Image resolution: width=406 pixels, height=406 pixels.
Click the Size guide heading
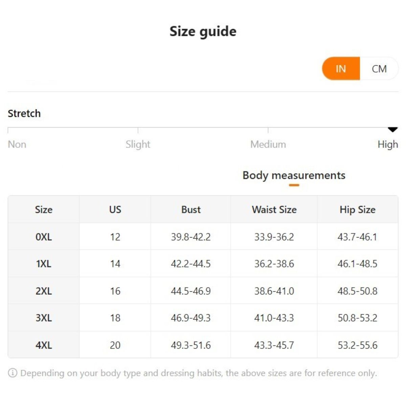[203, 31]
